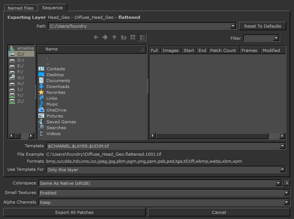
Task: Open the Colorspace dropdown
Action: pyautogui.click(x=279, y=183)
